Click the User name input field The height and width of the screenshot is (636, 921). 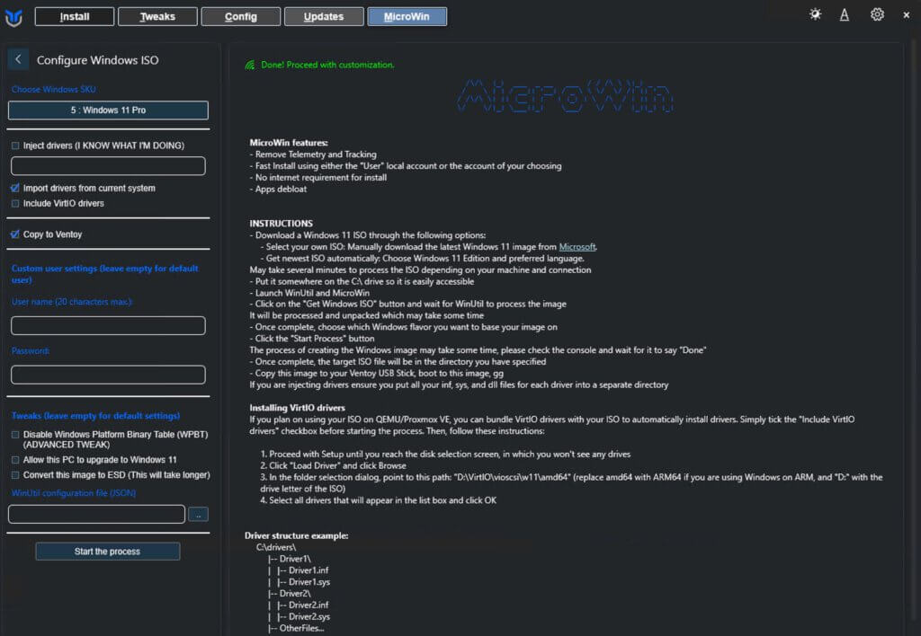108,325
